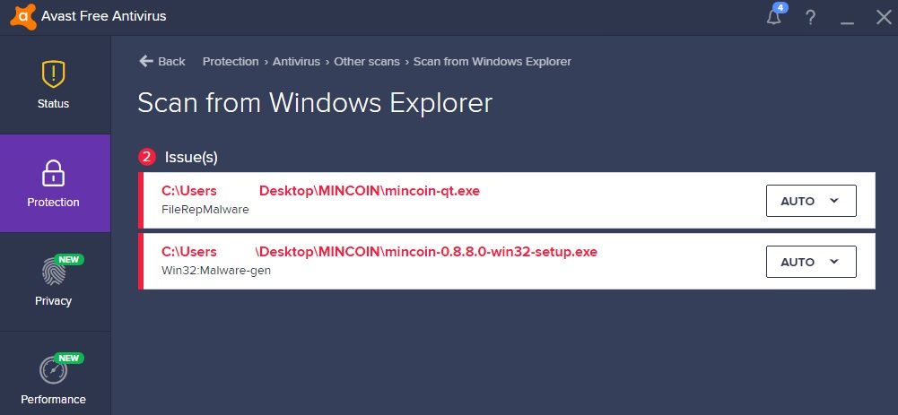Click the Avast Free Antivirus title text
The image size is (898, 415).
coord(104,16)
